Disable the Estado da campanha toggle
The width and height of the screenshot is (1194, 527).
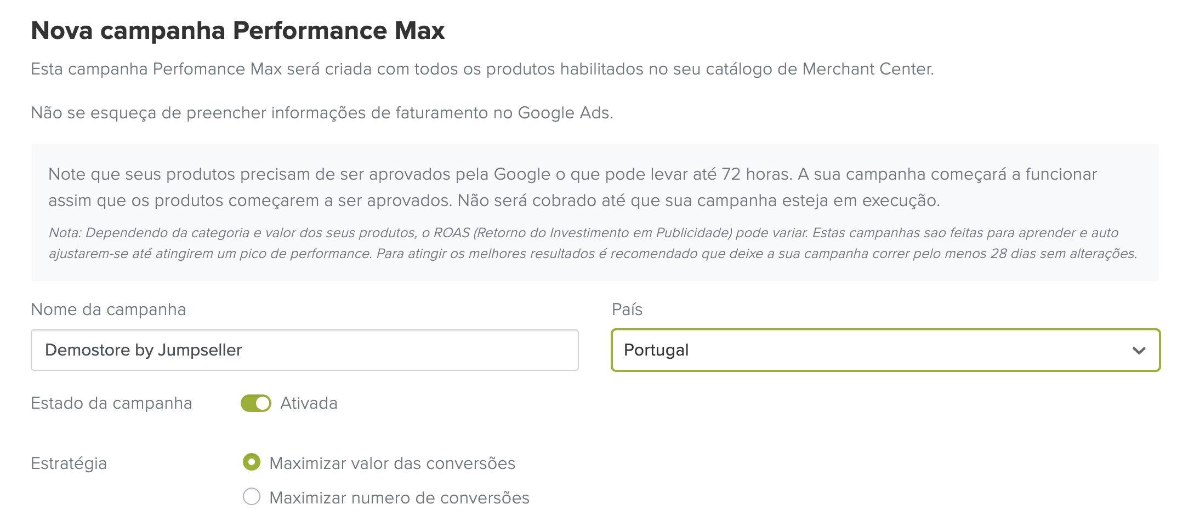(256, 403)
